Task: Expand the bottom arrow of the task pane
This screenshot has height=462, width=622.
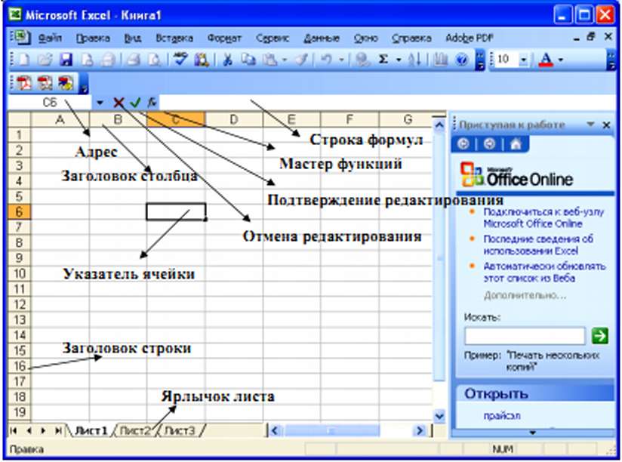Action: (533, 433)
